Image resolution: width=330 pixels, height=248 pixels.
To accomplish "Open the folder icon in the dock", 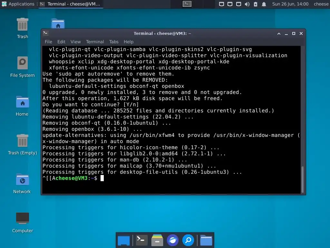I will [206, 240].
